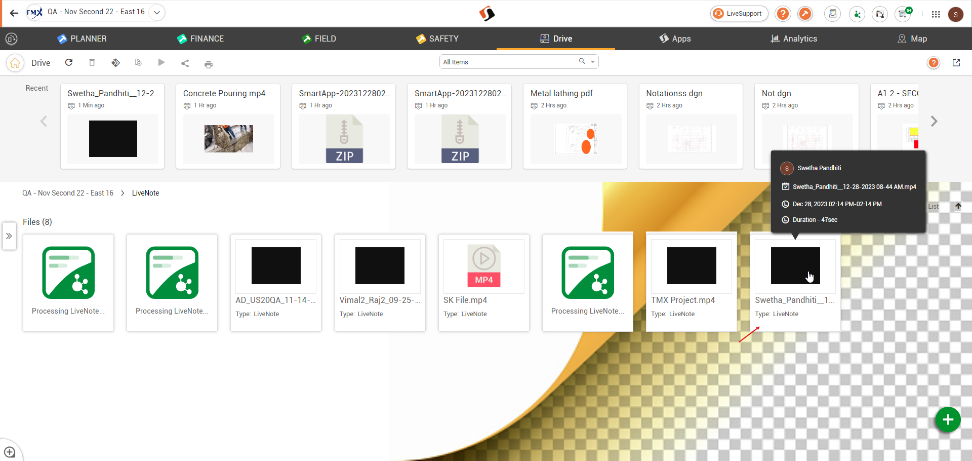972x461 pixels.
Task: Go back using the top-left arrow
Action: click(14, 13)
